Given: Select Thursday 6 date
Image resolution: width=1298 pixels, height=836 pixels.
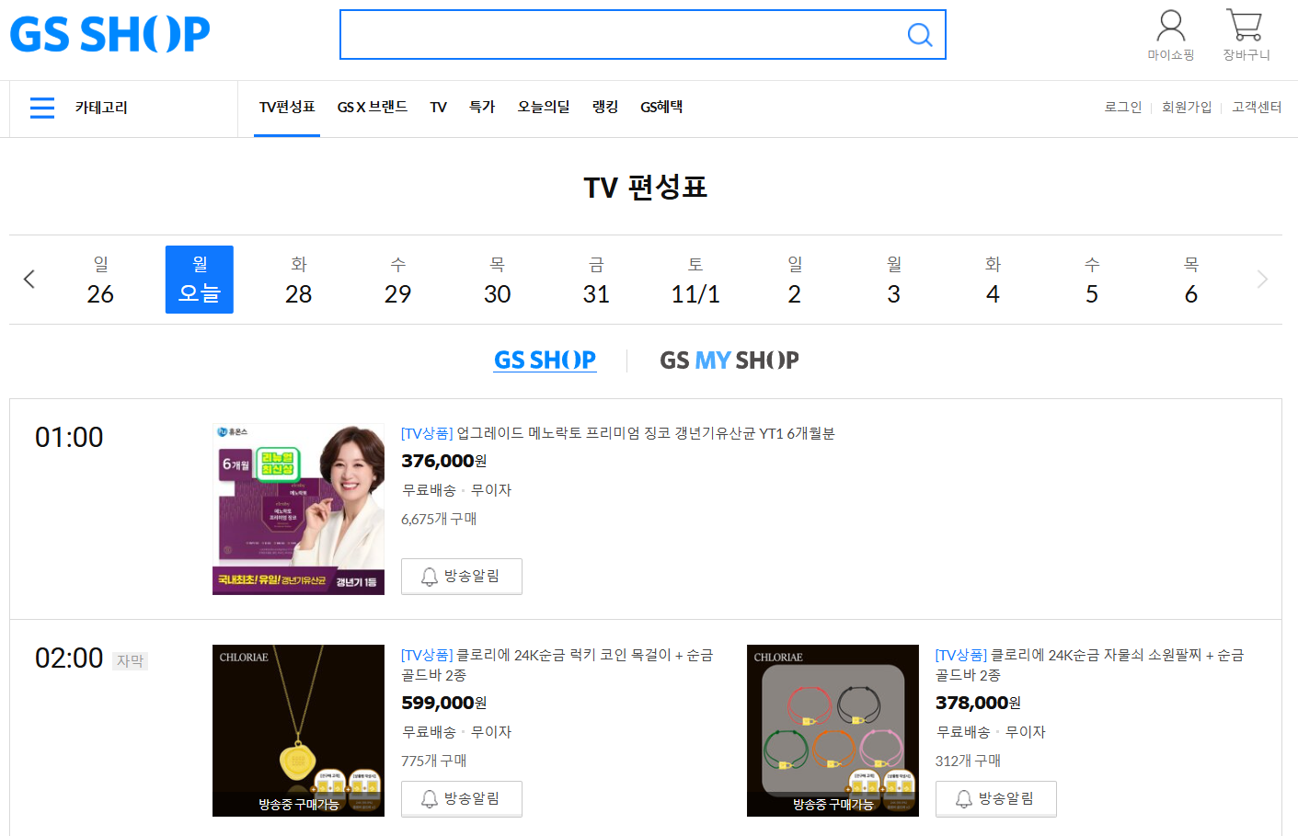Looking at the screenshot, I should [1191, 280].
